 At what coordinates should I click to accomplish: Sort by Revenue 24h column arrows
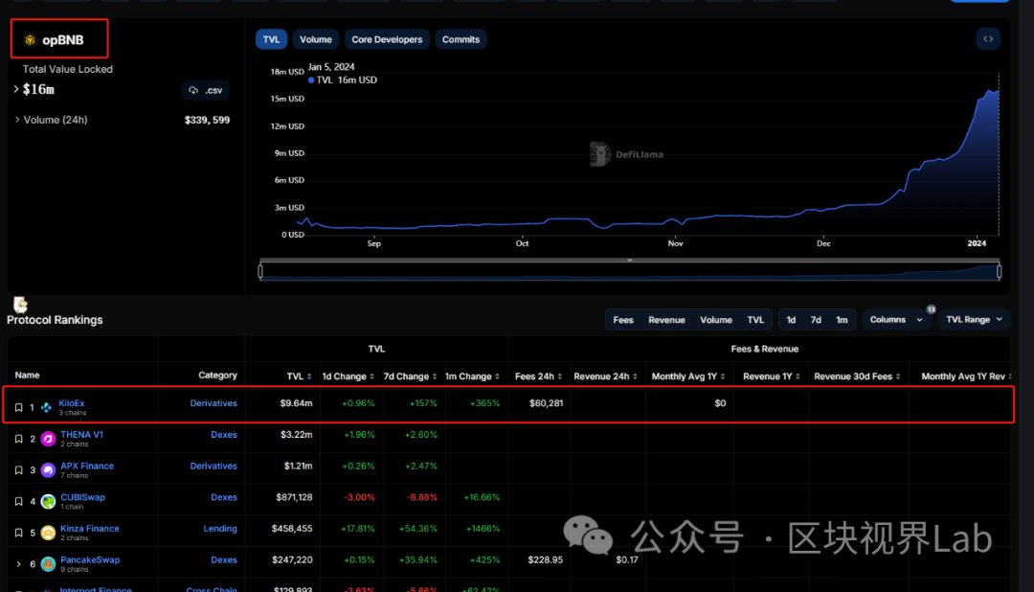635,376
